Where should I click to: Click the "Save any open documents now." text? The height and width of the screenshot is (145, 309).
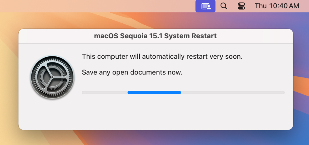coord(132,72)
